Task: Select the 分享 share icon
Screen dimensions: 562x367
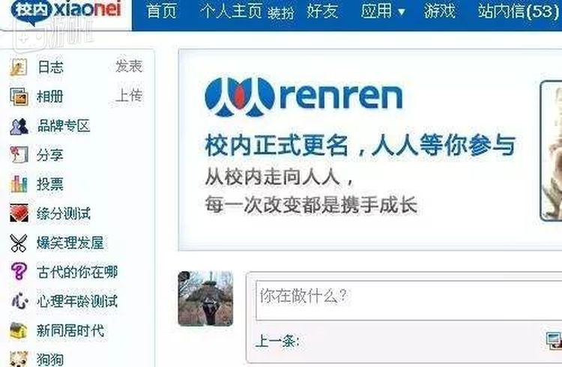Action: coord(19,155)
